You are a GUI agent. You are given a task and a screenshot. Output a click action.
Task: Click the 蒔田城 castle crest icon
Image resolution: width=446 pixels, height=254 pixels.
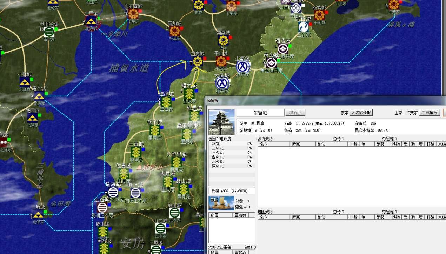coord(32,118)
